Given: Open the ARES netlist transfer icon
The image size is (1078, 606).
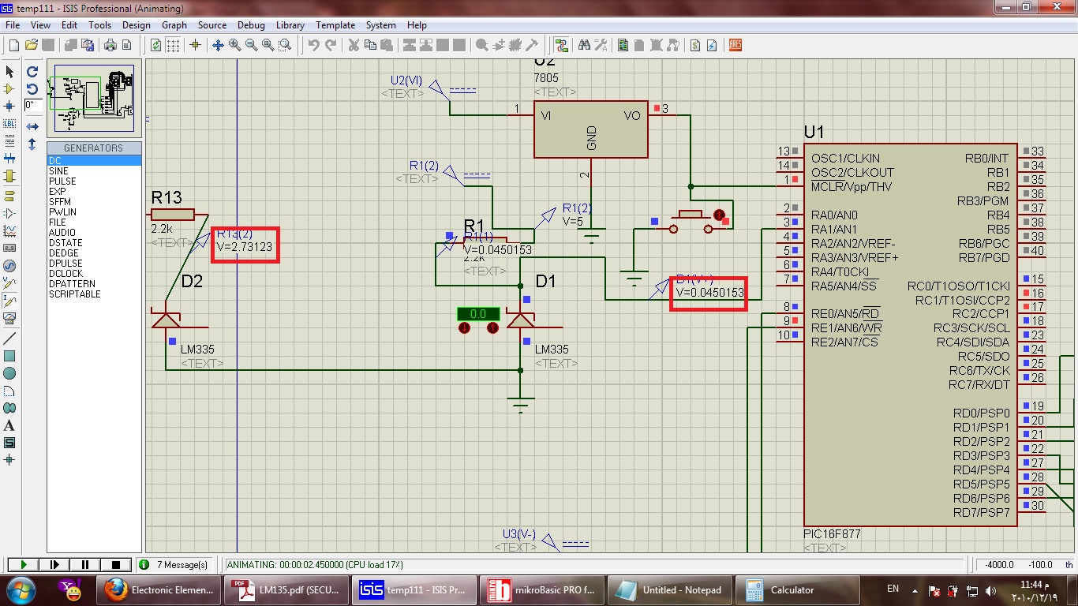Looking at the screenshot, I should point(736,45).
